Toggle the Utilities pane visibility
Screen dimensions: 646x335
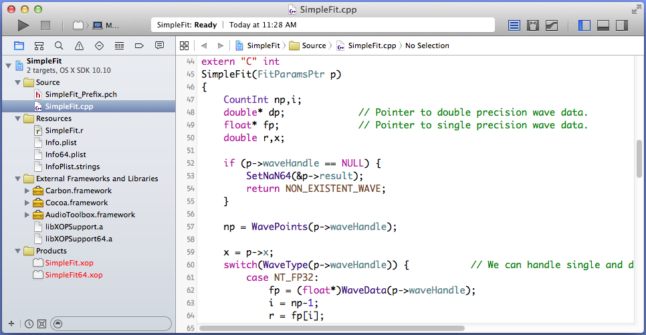tap(622, 25)
